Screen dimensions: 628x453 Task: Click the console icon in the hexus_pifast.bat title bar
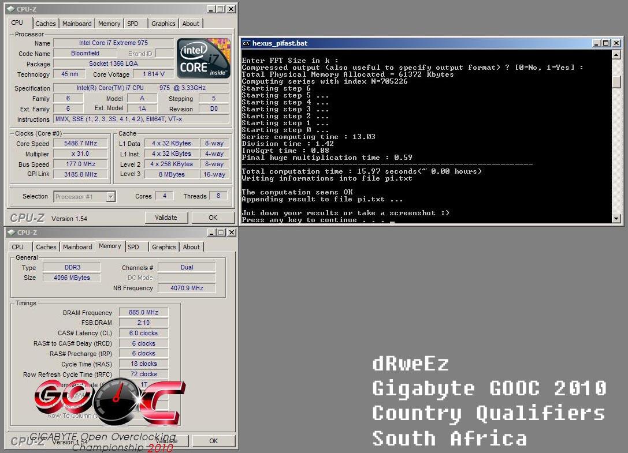click(x=246, y=43)
